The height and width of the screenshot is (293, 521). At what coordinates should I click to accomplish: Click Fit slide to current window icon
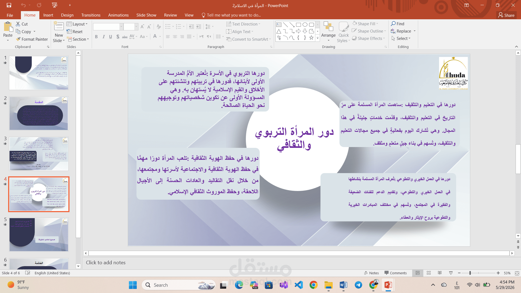click(x=517, y=273)
